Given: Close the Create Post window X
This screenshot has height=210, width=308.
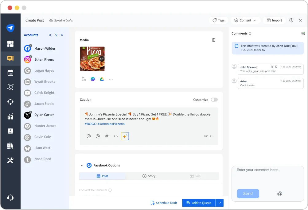Looking at the screenshot, I should pos(300,21).
